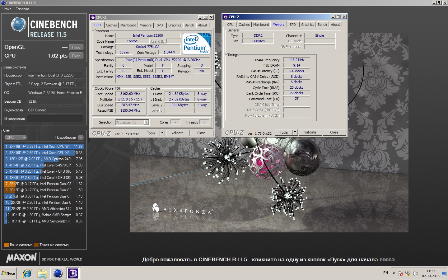Screen dimensions: 448x280
Task: Expand Tools dropdown arrow in left CPU-Z
Action: [162, 133]
